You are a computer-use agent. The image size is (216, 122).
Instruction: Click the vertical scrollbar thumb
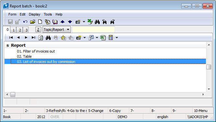[x=209, y=67]
